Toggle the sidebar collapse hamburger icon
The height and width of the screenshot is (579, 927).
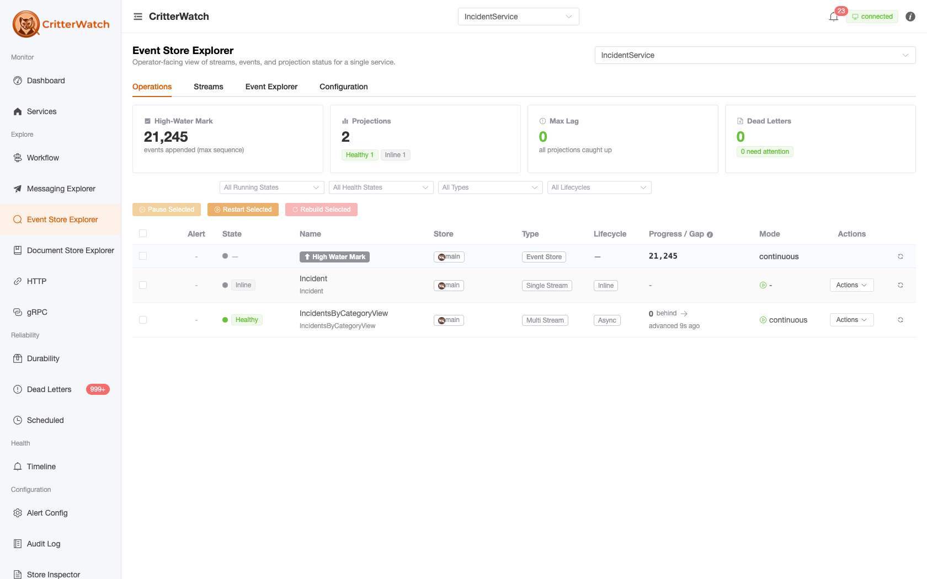pos(138,17)
